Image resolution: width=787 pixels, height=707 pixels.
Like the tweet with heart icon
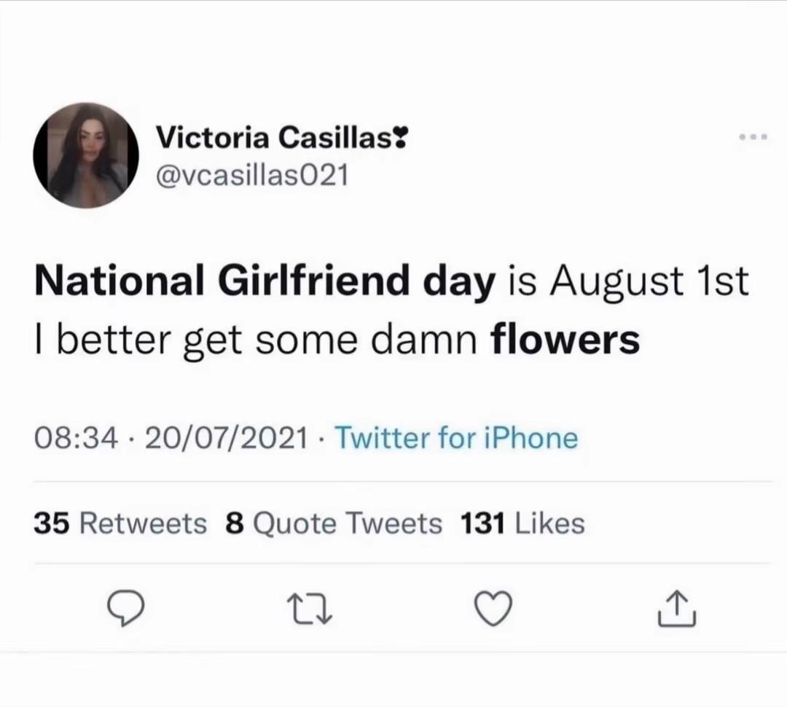(493, 608)
